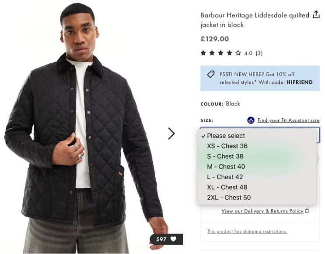Pick size M - Chest 40
The height and width of the screenshot is (254, 325).
226,167
